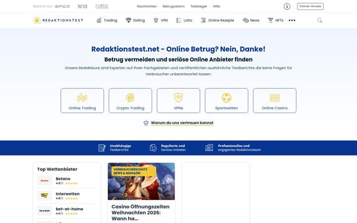Click the bet-at-home logo
This screenshot has height=223, width=357.
coord(45,211)
